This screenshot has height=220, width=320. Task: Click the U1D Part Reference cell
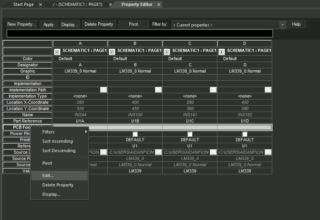pos(245,121)
